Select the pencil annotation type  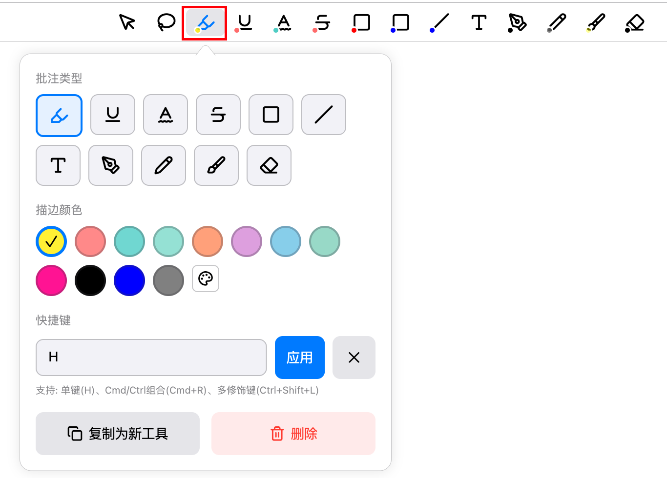point(164,165)
